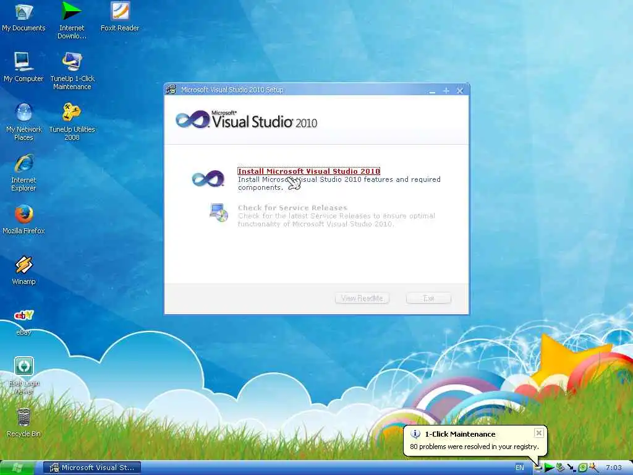Click the 'Microsoft Visual Studio 2010 Setup' title text

(232, 90)
